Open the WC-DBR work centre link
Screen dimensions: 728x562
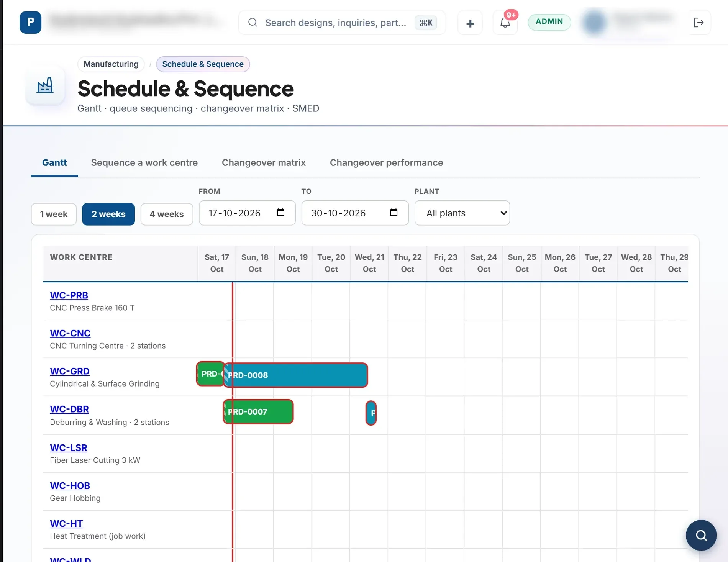tap(69, 409)
